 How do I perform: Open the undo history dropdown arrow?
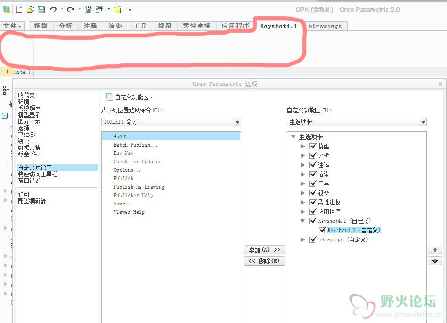tap(62, 9)
